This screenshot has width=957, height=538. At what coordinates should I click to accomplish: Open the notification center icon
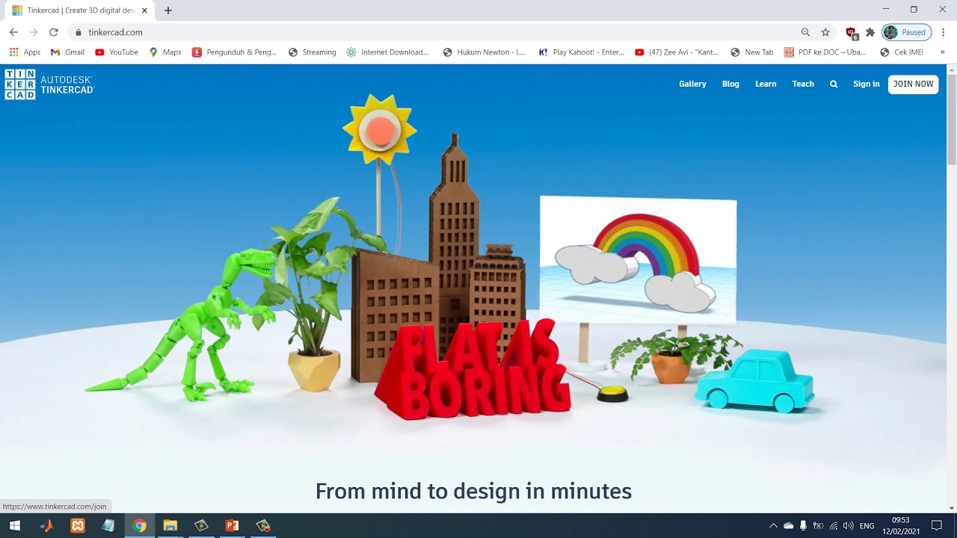(937, 526)
